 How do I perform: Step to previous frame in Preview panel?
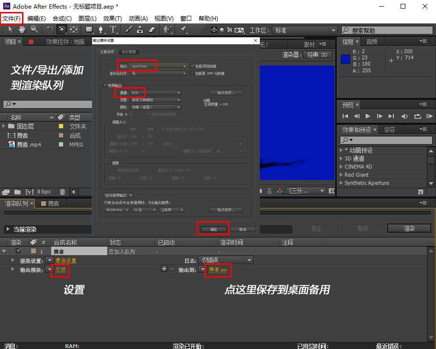pyautogui.click(x=357, y=116)
